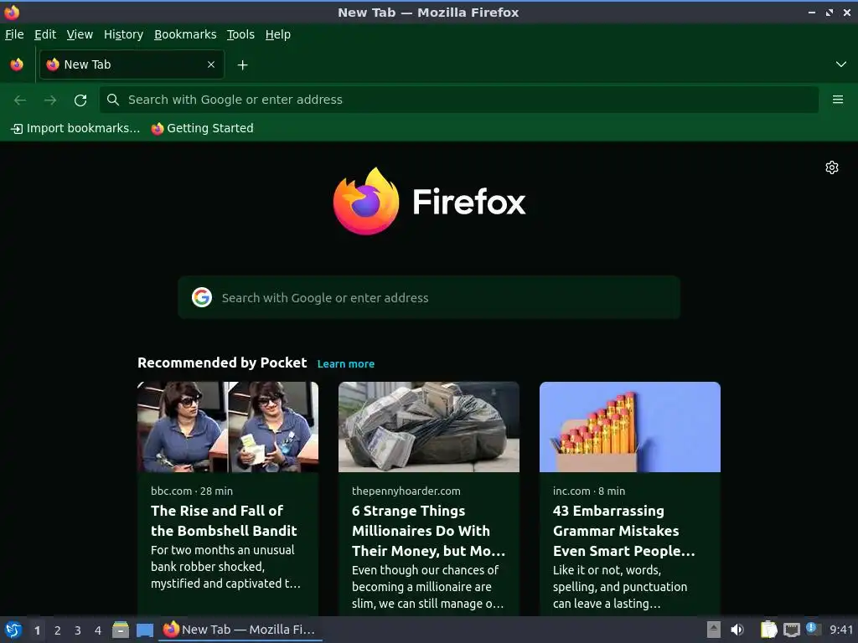Image resolution: width=858 pixels, height=643 pixels.
Task: Open the clipboard manager tray icon
Action: 769,630
